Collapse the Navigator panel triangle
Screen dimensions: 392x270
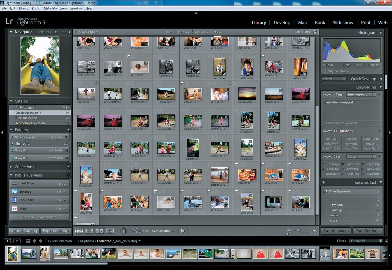pyautogui.click(x=11, y=32)
